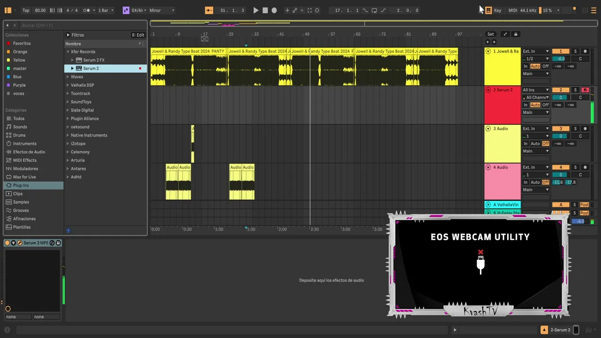601x338 pixels.
Task: Select the 2-Serum 2 status bar label
Action: tap(560, 330)
